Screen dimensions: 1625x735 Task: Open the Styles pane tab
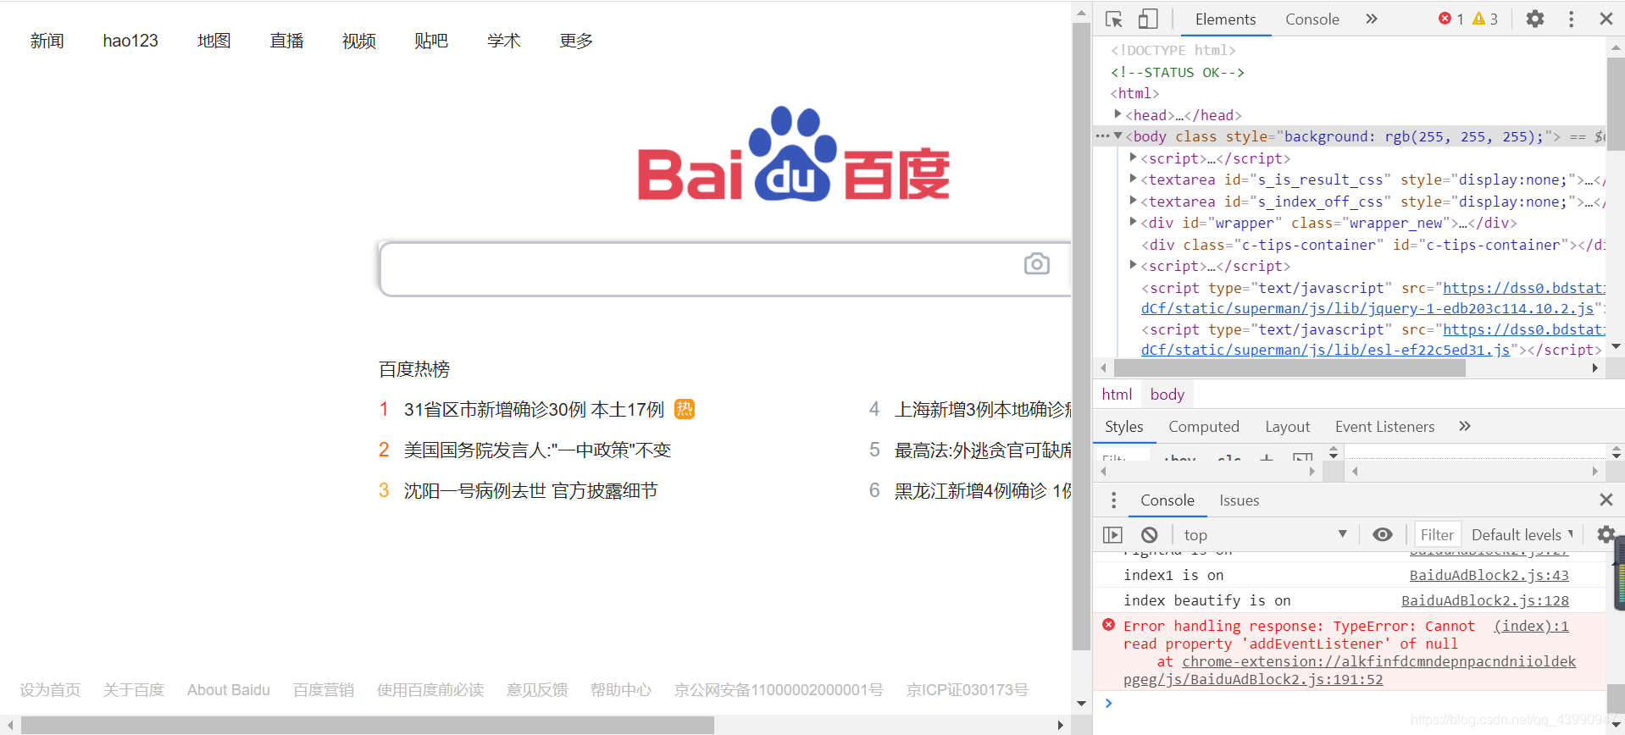[x=1124, y=427]
